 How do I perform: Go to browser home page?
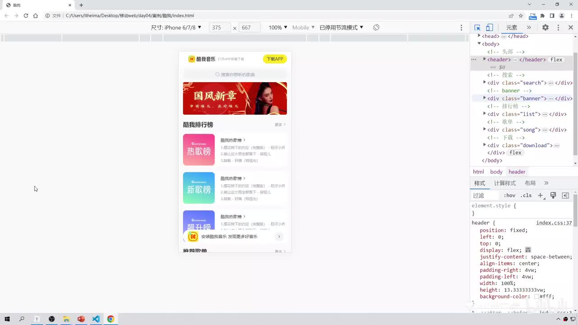pos(35,15)
